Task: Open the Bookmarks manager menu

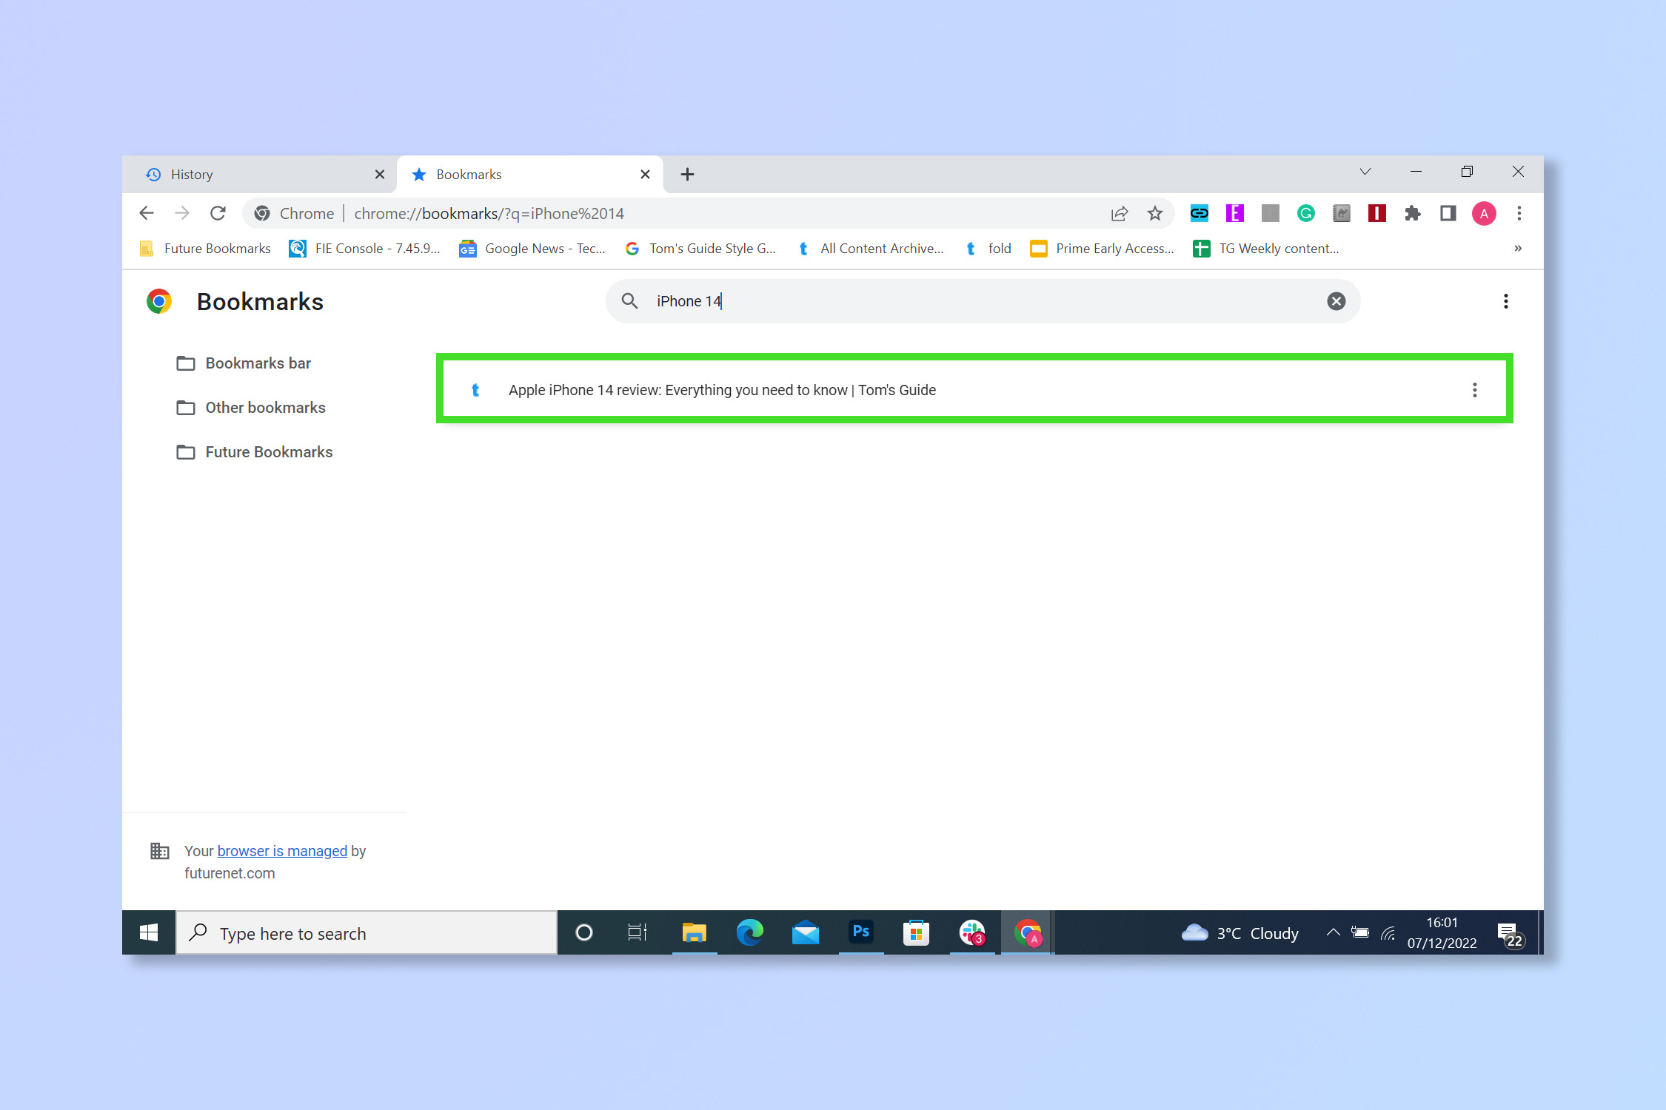Action: coord(1506,301)
